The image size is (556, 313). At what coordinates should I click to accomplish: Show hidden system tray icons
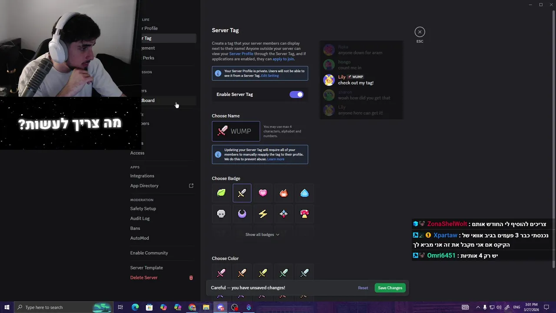(478, 307)
